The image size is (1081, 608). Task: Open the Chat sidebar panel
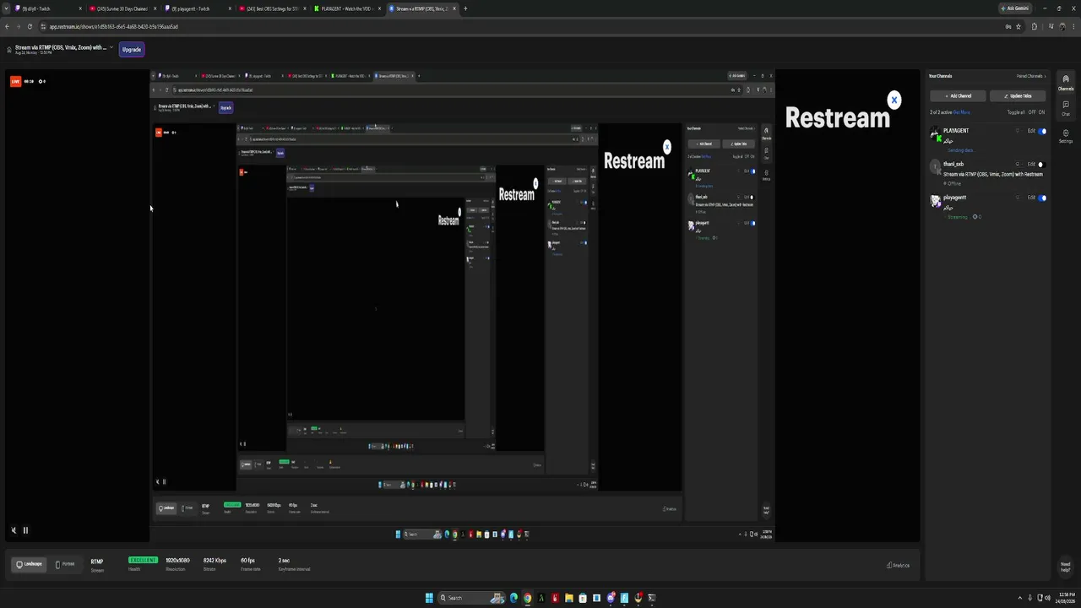(1066, 107)
